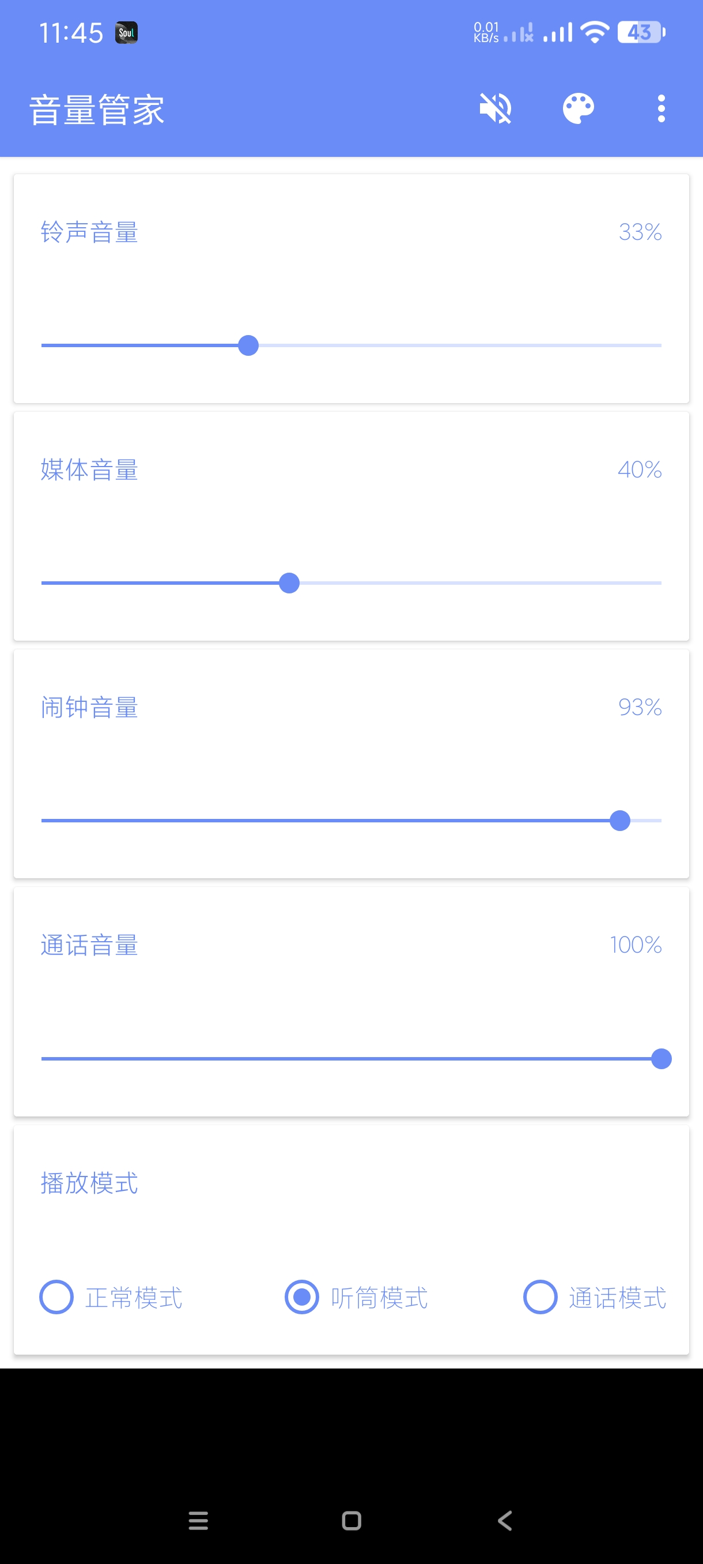Tap the 11:45 status bar clock
The width and height of the screenshot is (703, 1564).
71,33
